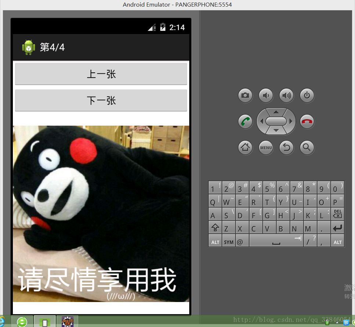Screen dimensions: 355x327
Task: Click the emulator power button
Action: point(307,95)
